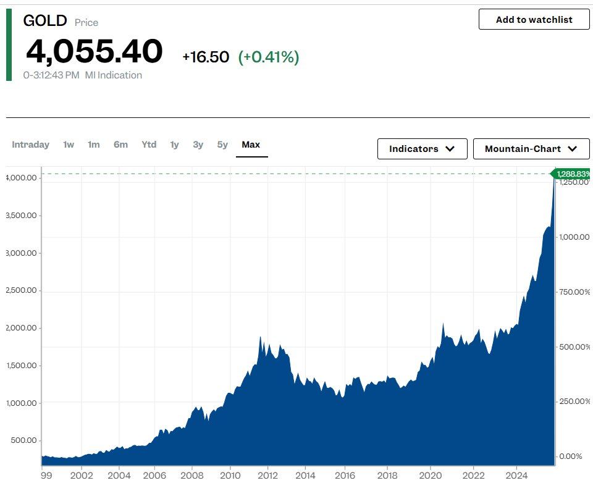Click the 2016 x-axis label
Viewport: 593px width, 504px height.
point(345,475)
